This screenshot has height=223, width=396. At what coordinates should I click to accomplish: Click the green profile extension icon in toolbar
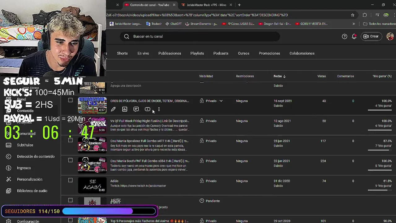pyautogui.click(x=386, y=15)
